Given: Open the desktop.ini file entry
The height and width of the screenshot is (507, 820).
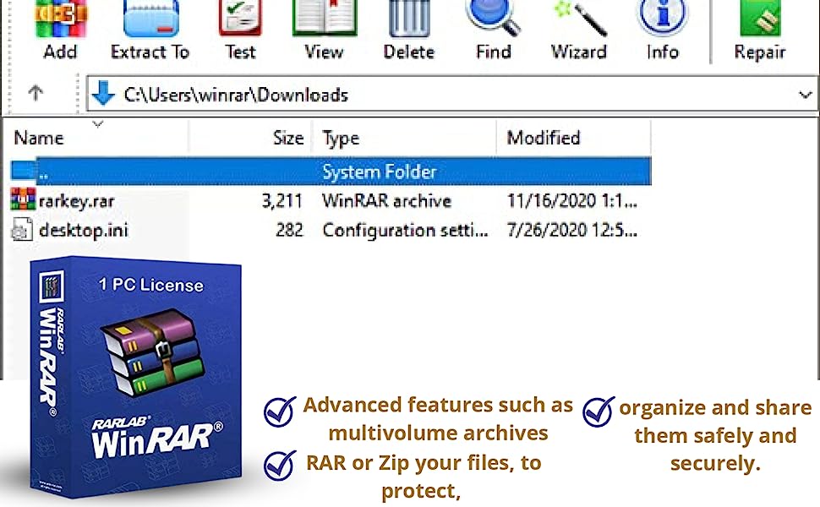Looking at the screenshot, I should coord(84,230).
